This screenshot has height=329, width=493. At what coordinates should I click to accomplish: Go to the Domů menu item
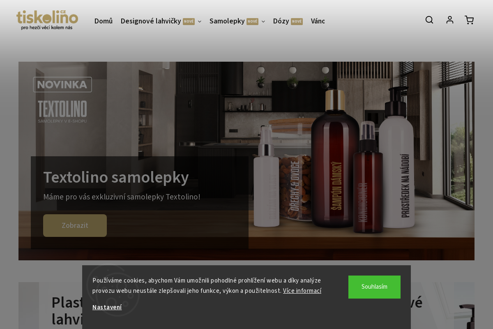(x=104, y=21)
